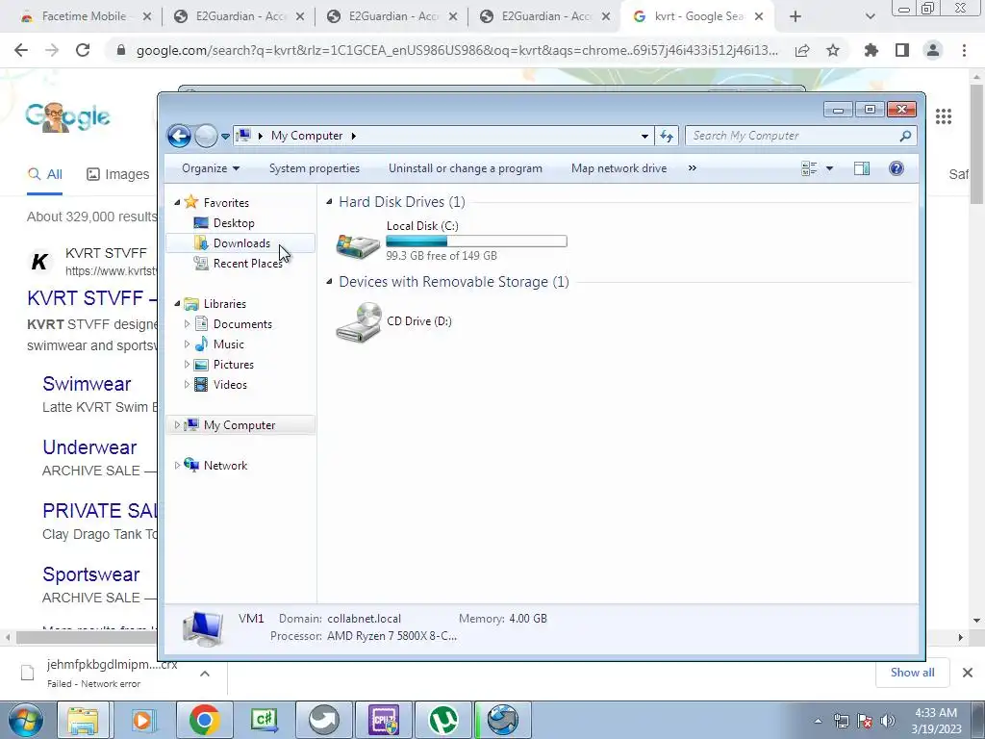985x739 pixels.
Task: Collapse Hard Disk Drives group
Action: tap(329, 202)
